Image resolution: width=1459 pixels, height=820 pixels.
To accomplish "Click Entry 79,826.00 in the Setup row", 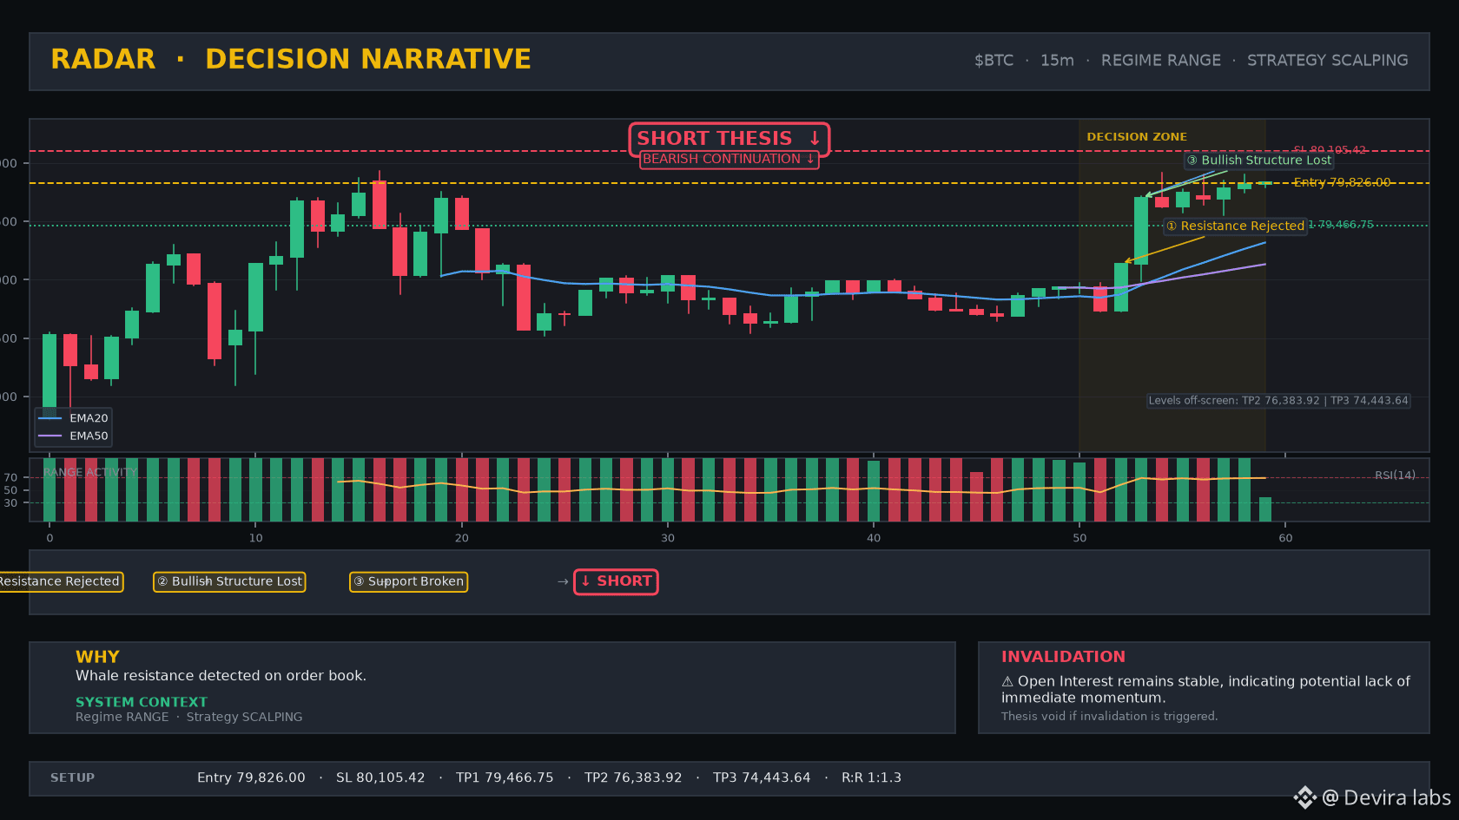I will [251, 777].
